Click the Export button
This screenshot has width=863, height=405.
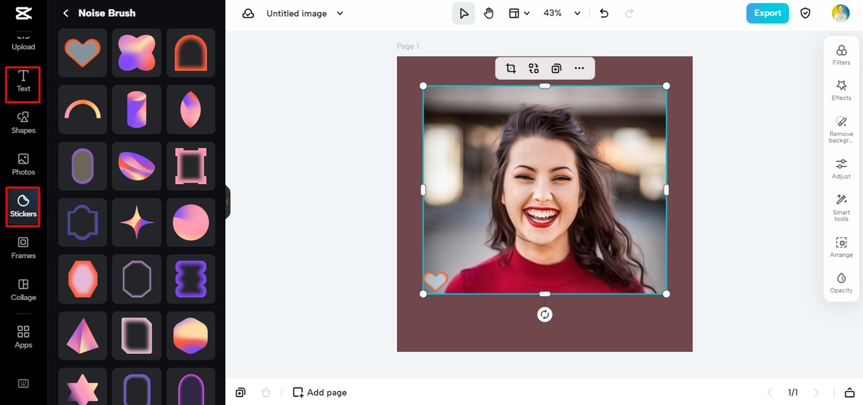[767, 13]
